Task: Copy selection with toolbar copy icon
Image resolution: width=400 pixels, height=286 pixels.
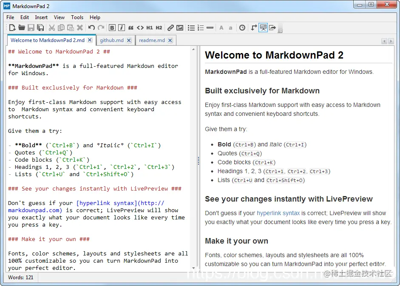Action: pyautogui.click(x=61, y=28)
